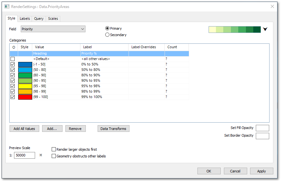Screen dimensions: 281x182
Task: Click the green color ramp preview
Action: (x=234, y=29)
